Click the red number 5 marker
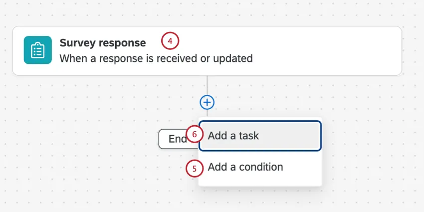Image resolution: width=424 pixels, height=212 pixels. pos(195,168)
